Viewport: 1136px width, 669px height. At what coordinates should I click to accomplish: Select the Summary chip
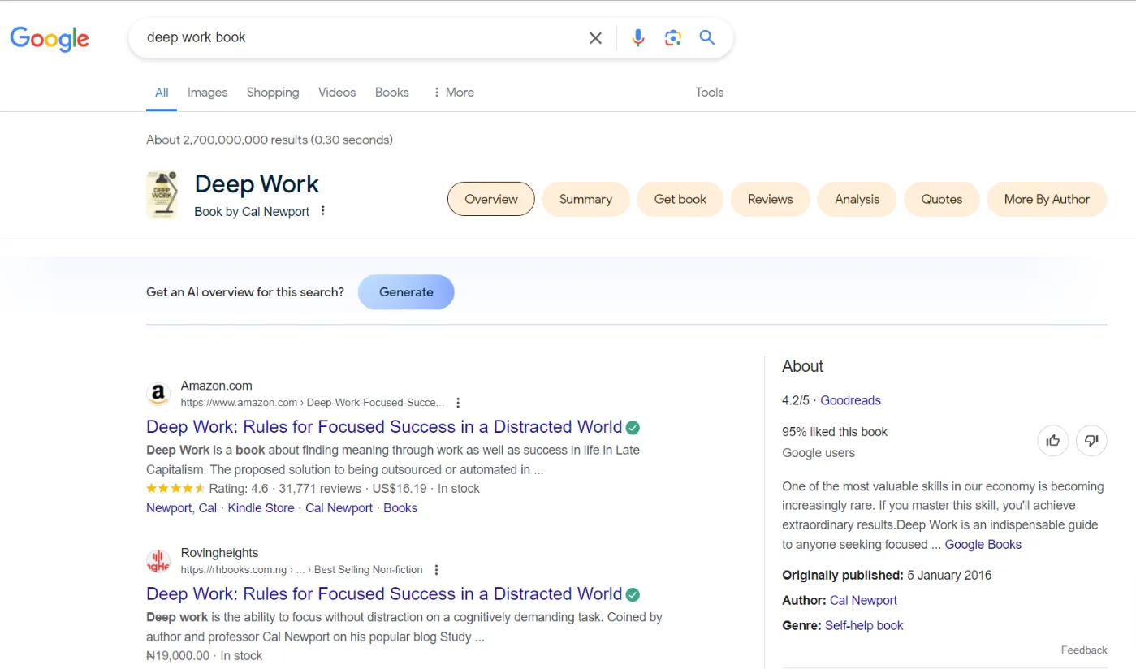click(585, 199)
